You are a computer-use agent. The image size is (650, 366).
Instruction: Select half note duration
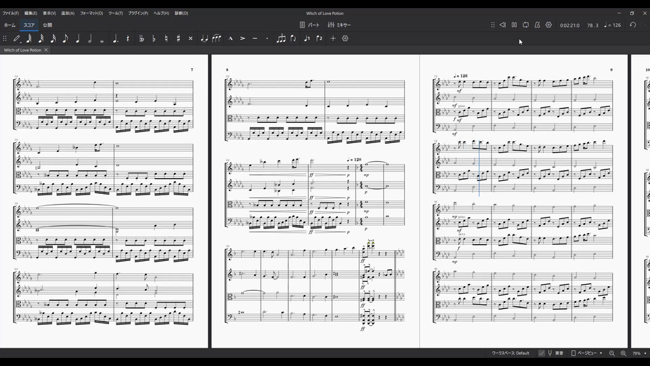coord(89,39)
